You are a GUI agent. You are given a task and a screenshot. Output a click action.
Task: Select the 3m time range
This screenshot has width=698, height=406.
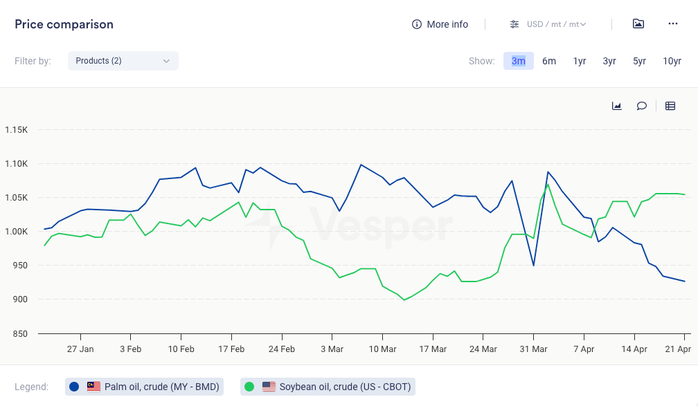pos(519,61)
